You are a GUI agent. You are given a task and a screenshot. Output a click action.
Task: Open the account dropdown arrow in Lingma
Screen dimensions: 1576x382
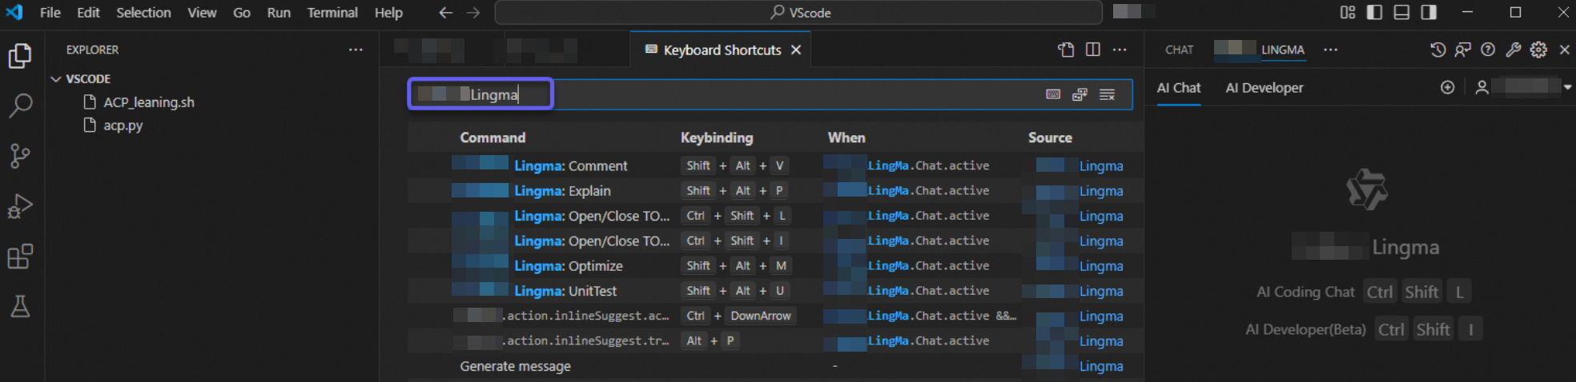(1567, 87)
